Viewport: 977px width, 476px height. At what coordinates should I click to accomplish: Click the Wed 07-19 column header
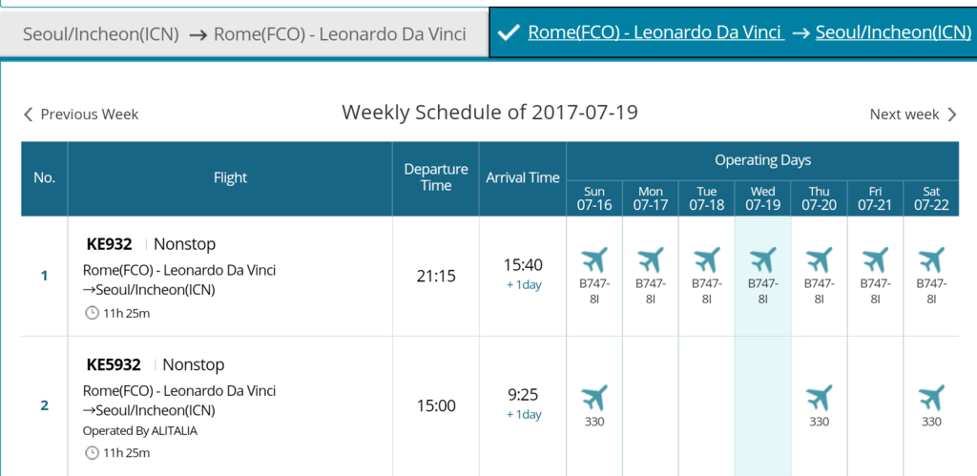click(x=762, y=198)
